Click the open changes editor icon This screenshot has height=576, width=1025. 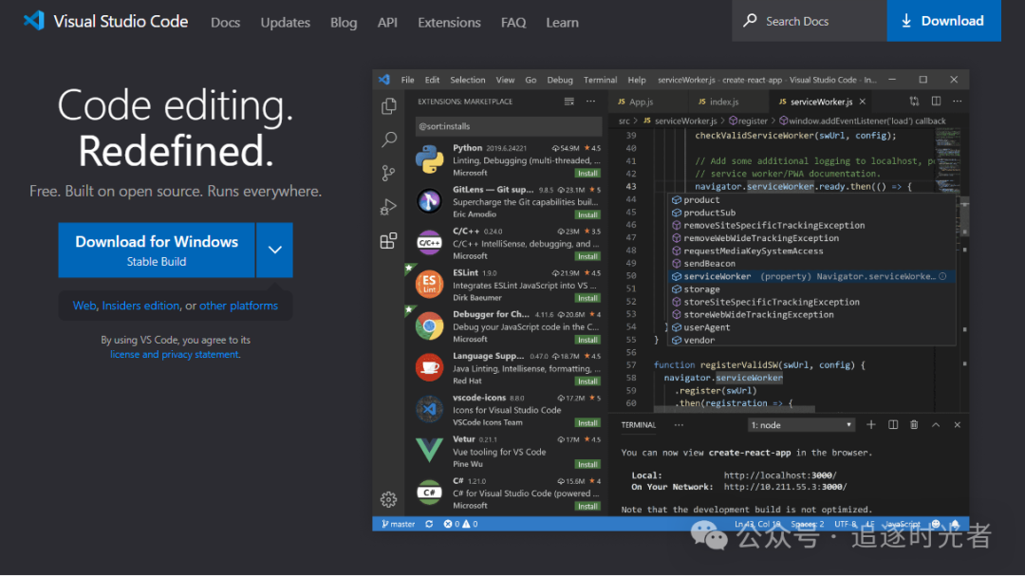click(x=914, y=102)
